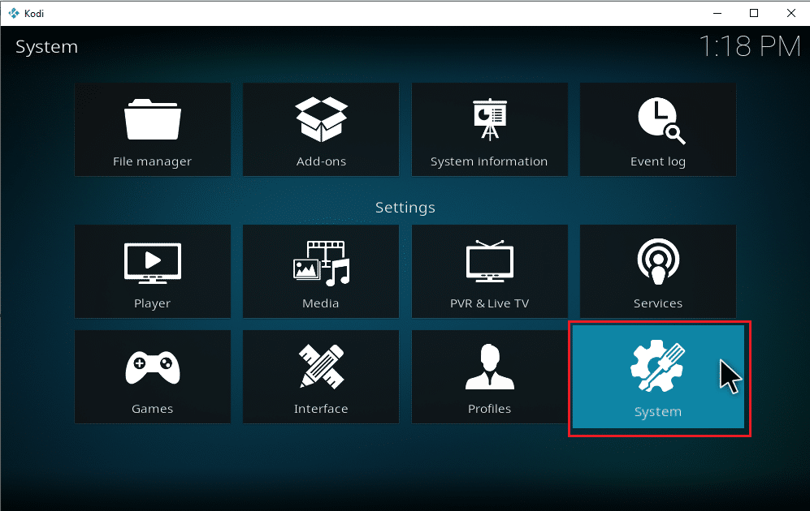This screenshot has height=511, width=810.
Task: Open Games settings tile
Action: coord(153,377)
